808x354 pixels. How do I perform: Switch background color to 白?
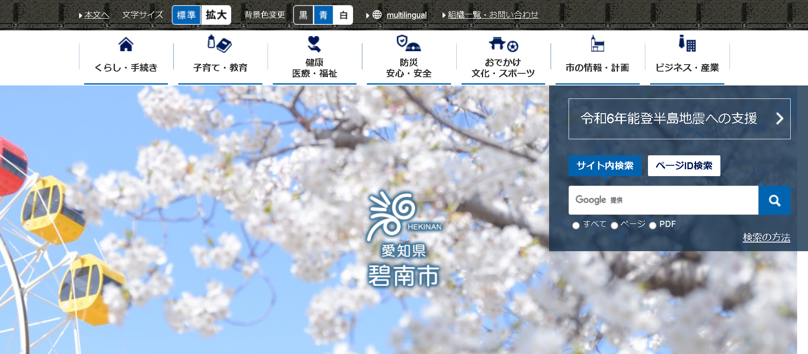pos(343,15)
